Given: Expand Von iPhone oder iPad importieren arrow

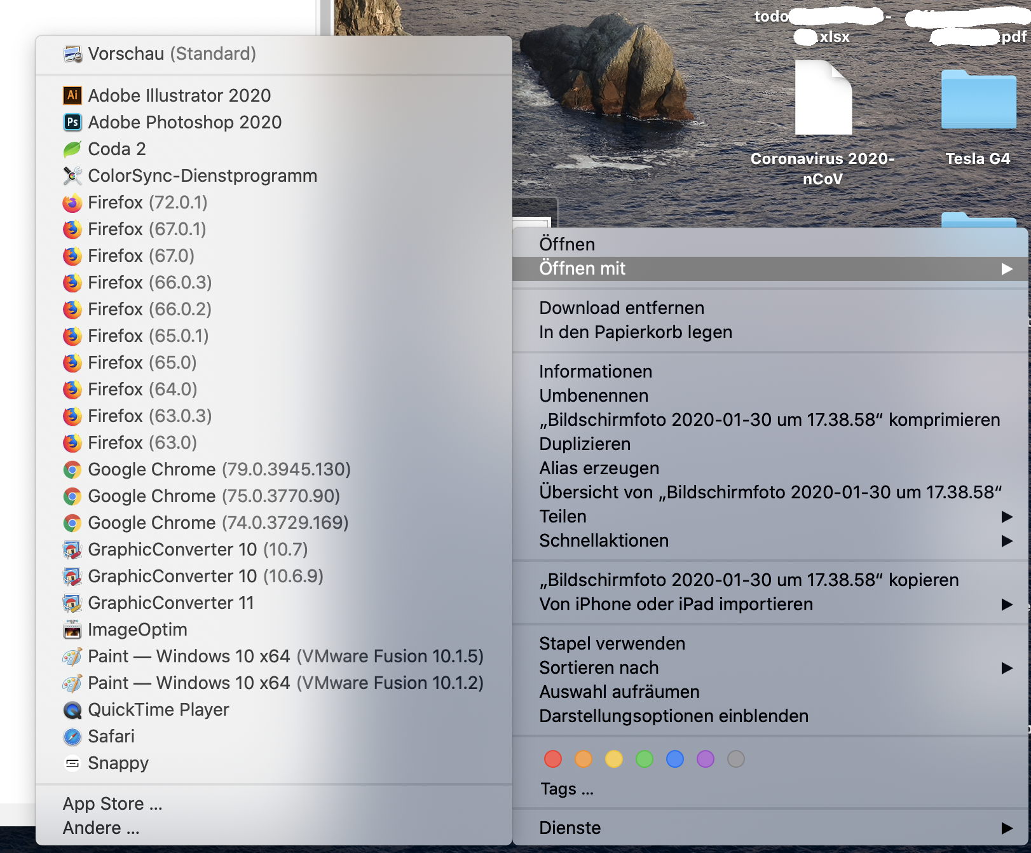Looking at the screenshot, I should (x=1007, y=604).
